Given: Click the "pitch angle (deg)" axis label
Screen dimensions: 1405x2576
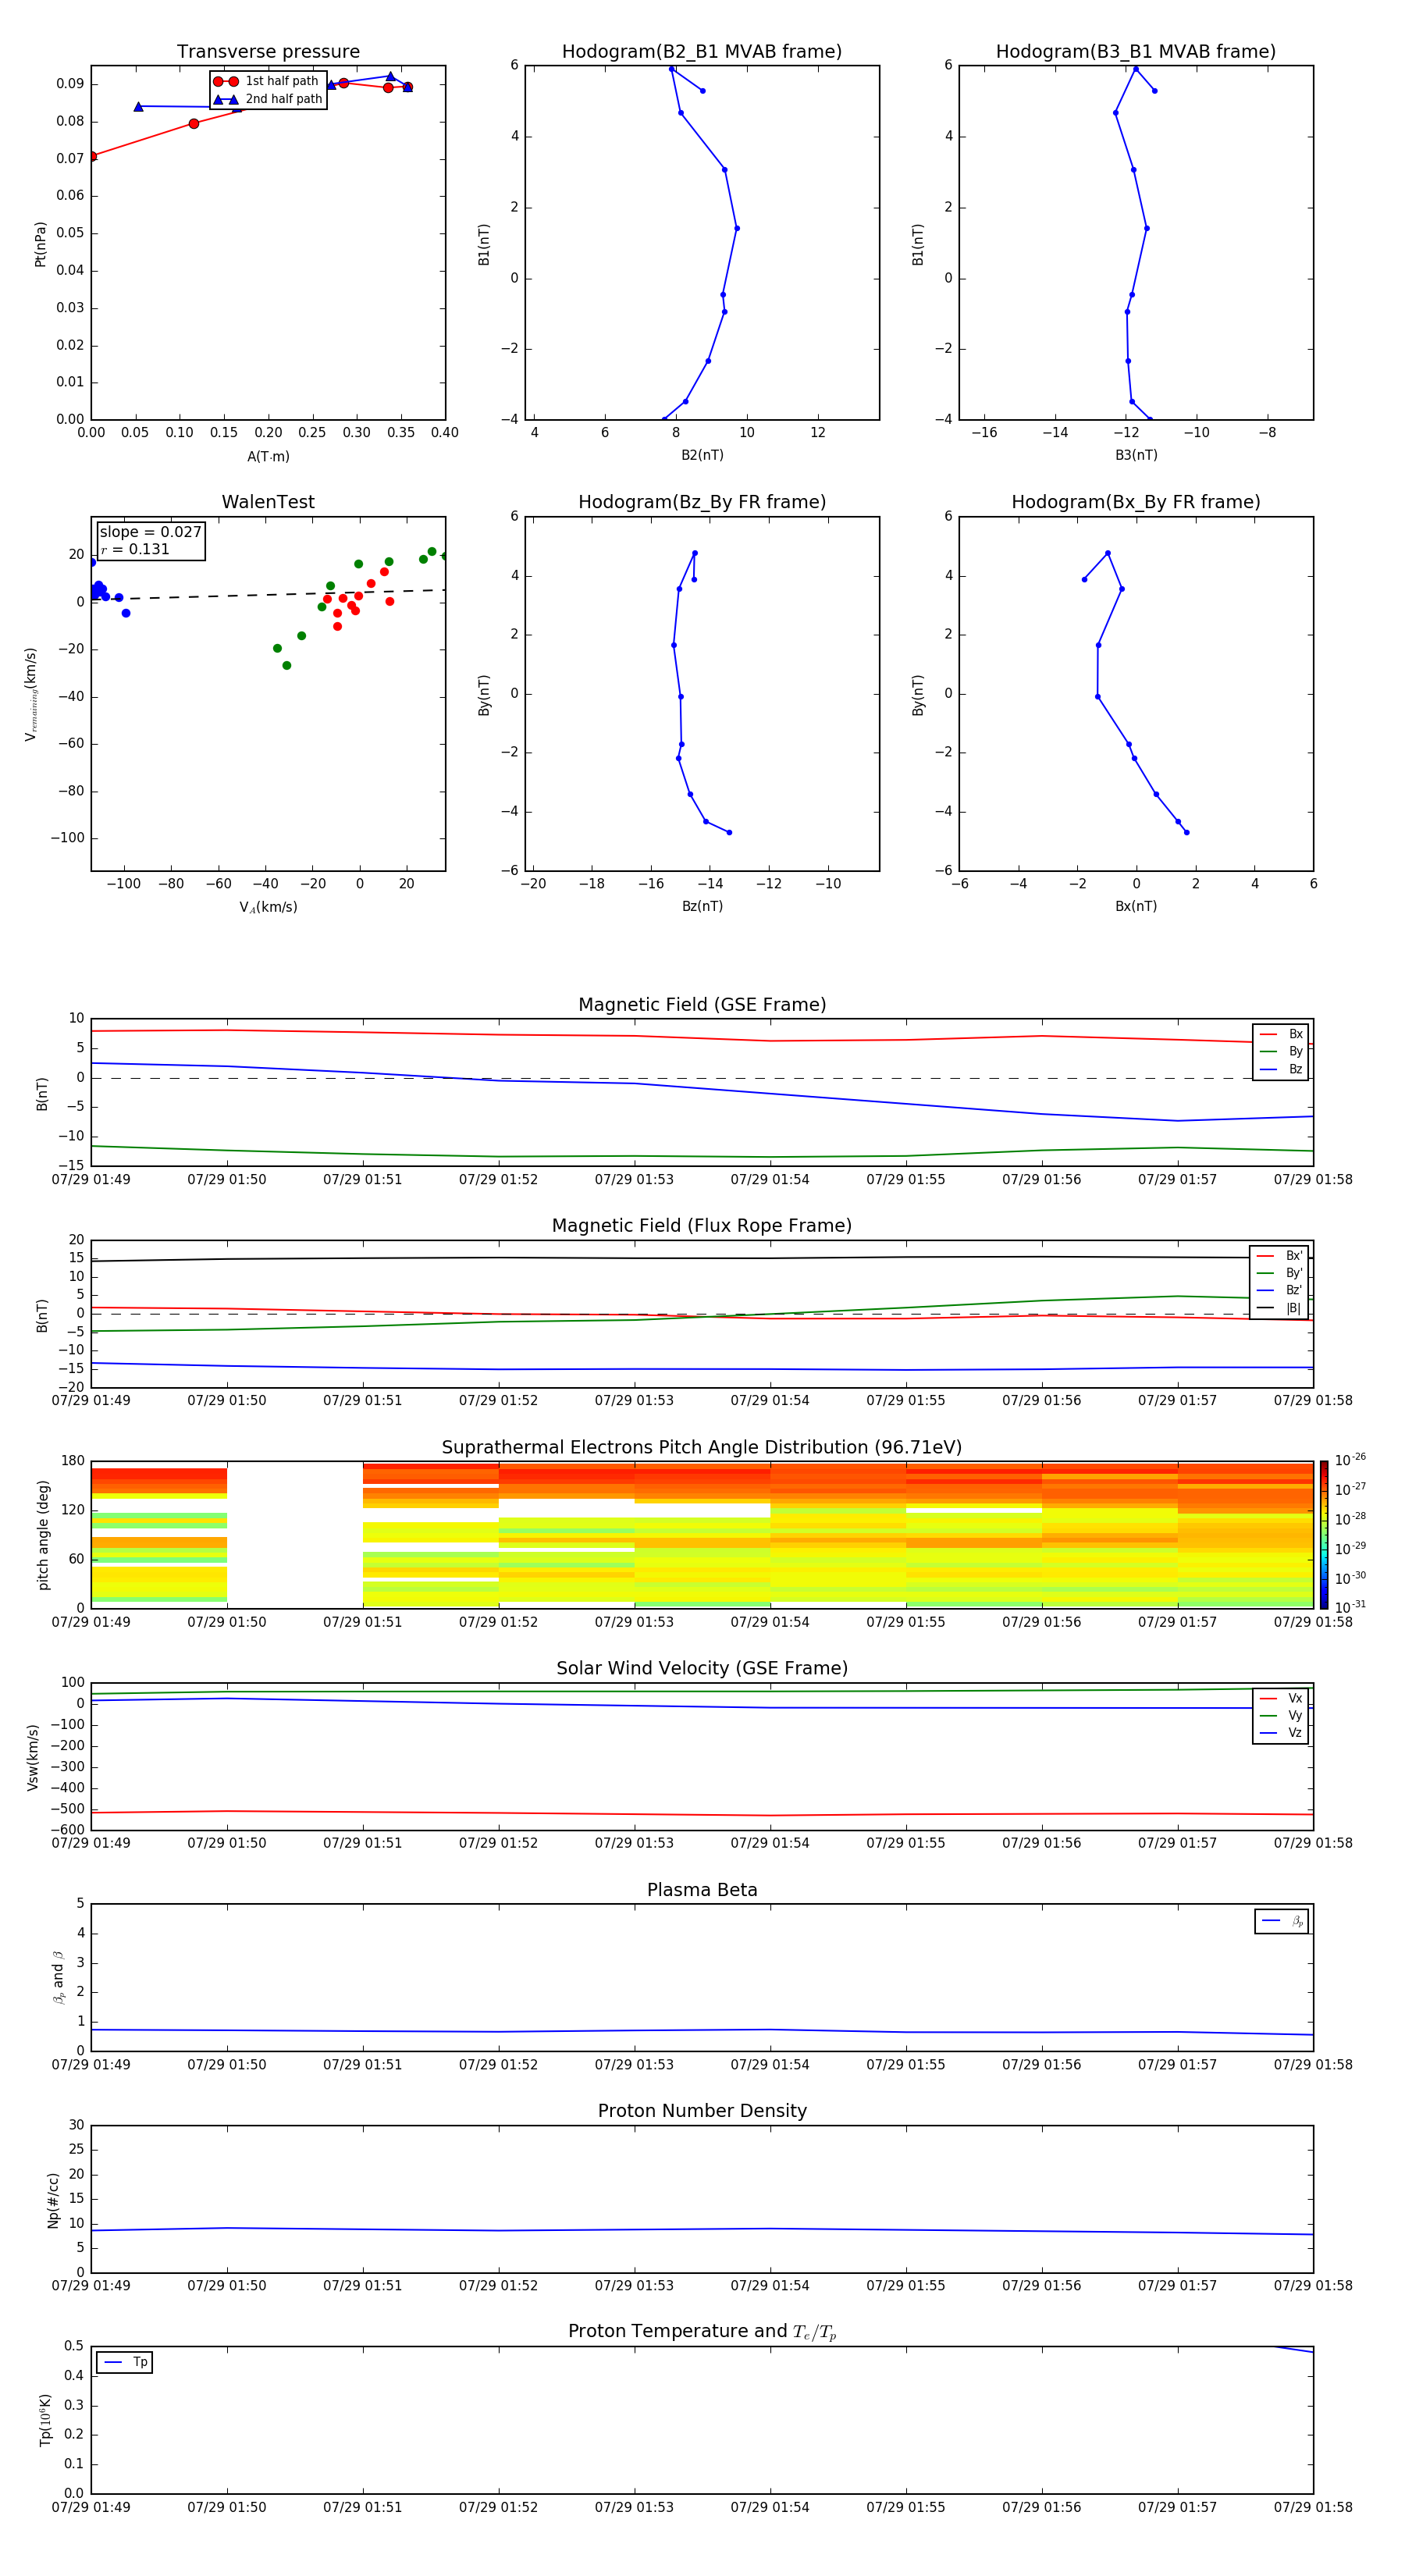Looking at the screenshot, I should point(42,1535).
